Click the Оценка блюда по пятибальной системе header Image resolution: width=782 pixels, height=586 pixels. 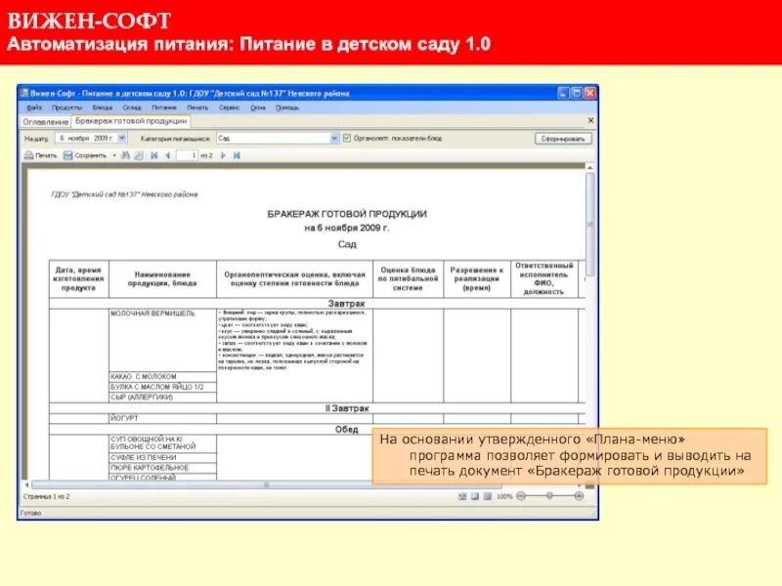point(408,279)
